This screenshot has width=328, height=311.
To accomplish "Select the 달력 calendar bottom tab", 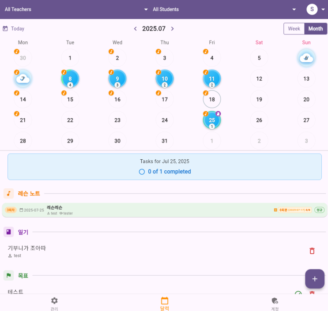I will tap(164, 304).
